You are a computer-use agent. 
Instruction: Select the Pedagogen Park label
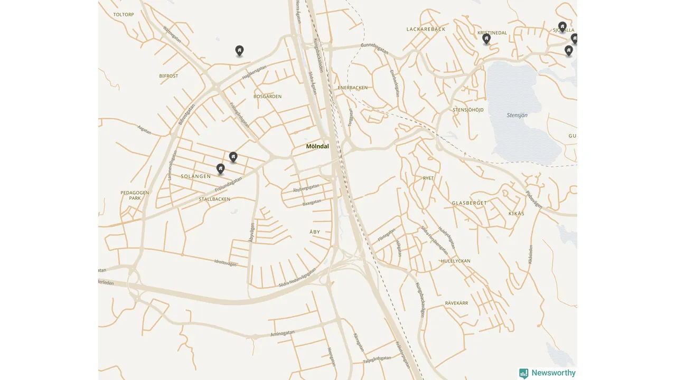[x=135, y=195]
